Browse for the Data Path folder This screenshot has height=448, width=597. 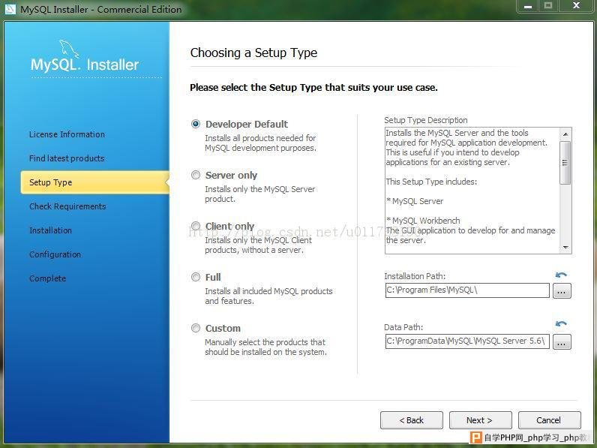(x=562, y=341)
